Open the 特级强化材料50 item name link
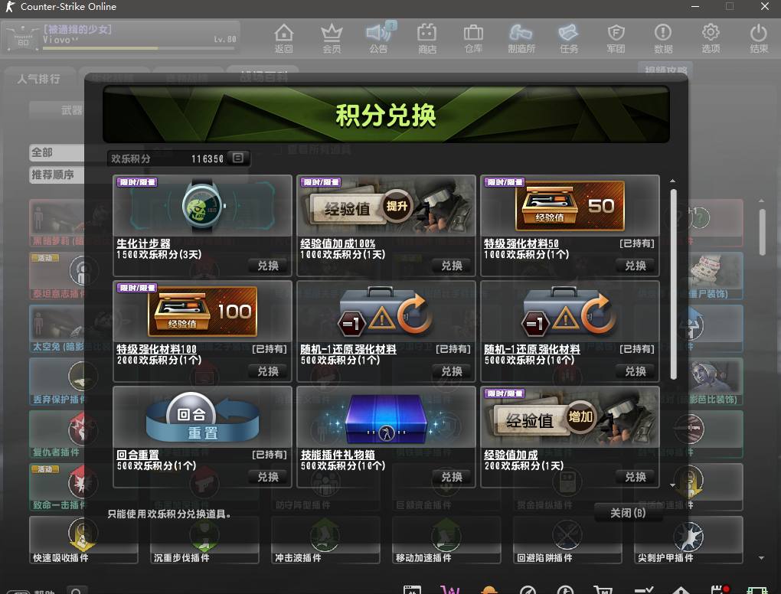 [521, 243]
